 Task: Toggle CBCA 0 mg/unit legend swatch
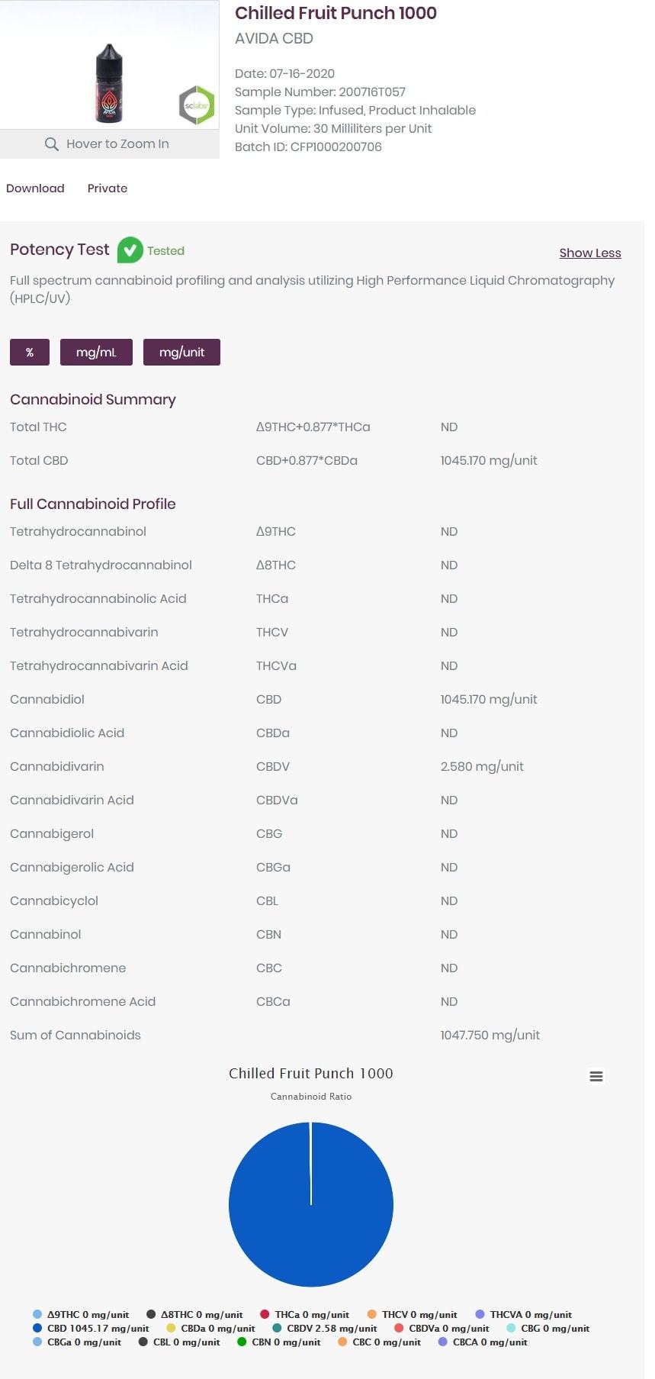point(443,1342)
